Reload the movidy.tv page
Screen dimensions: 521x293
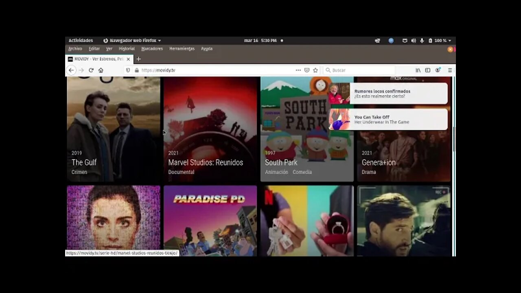tap(91, 70)
